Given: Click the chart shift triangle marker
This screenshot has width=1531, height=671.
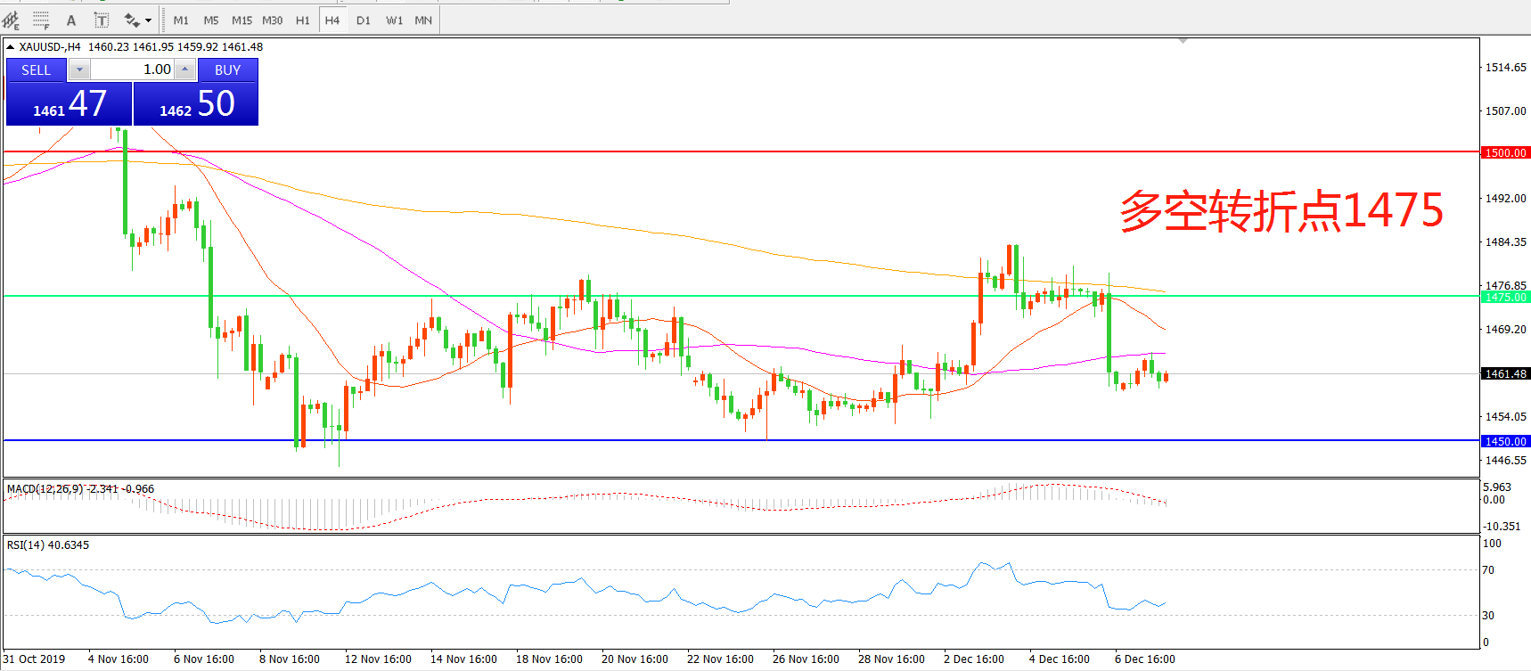Looking at the screenshot, I should [x=1183, y=41].
